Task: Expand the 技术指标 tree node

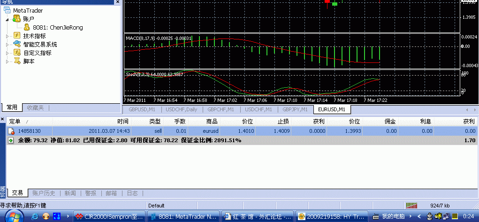Action: (7, 36)
